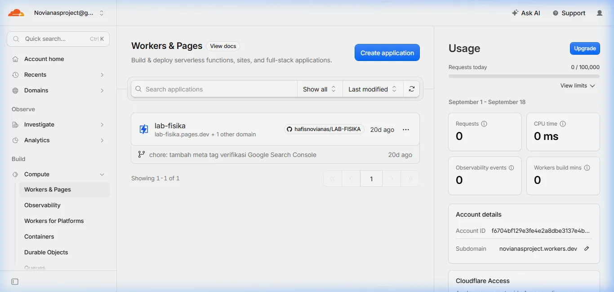Open the user profile icon

pyautogui.click(x=600, y=13)
